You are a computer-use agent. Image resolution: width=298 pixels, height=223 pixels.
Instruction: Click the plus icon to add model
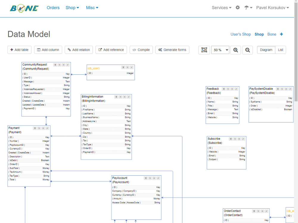tap(282, 34)
